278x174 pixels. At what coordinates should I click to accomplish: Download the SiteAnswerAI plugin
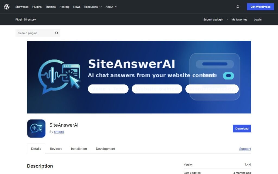[x=242, y=129]
